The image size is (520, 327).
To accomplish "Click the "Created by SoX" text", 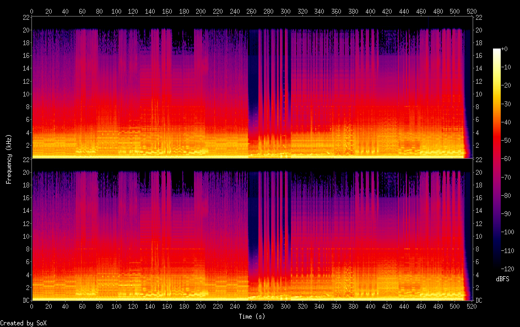I will 23,323.
